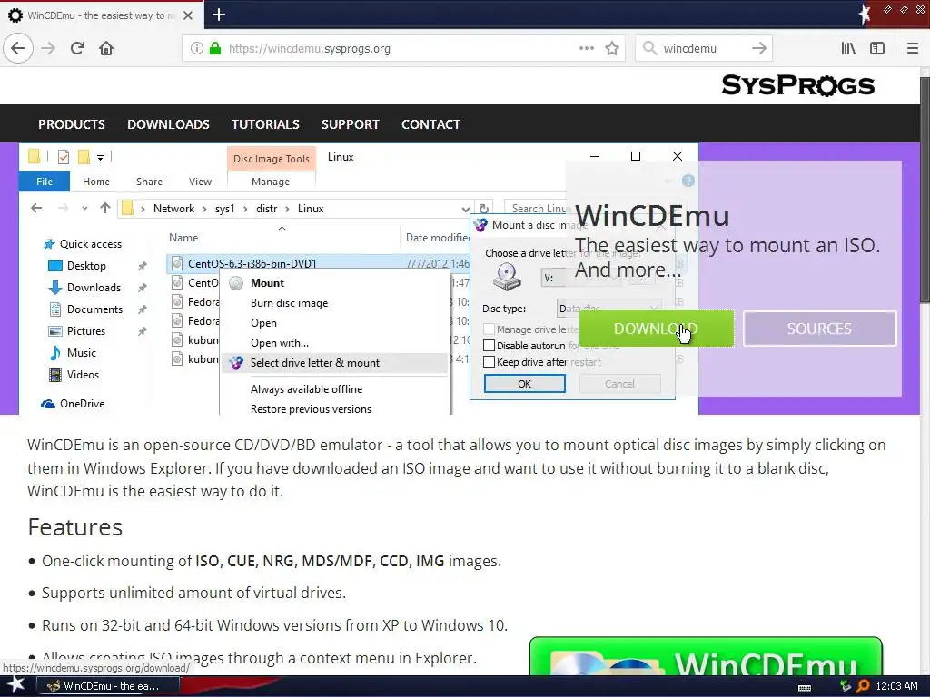Image resolution: width=930 pixels, height=697 pixels.
Task: Reload the WinCDEmu page
Action: pos(77,48)
